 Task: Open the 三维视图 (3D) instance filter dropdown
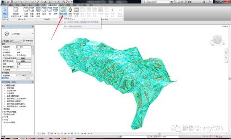pos(12,41)
